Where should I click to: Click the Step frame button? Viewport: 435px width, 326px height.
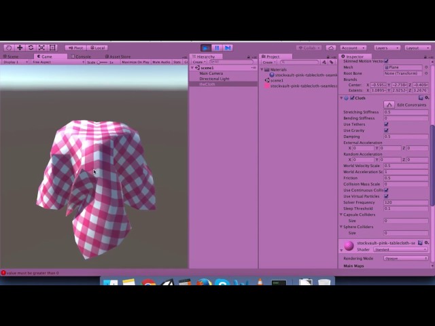coord(228,48)
